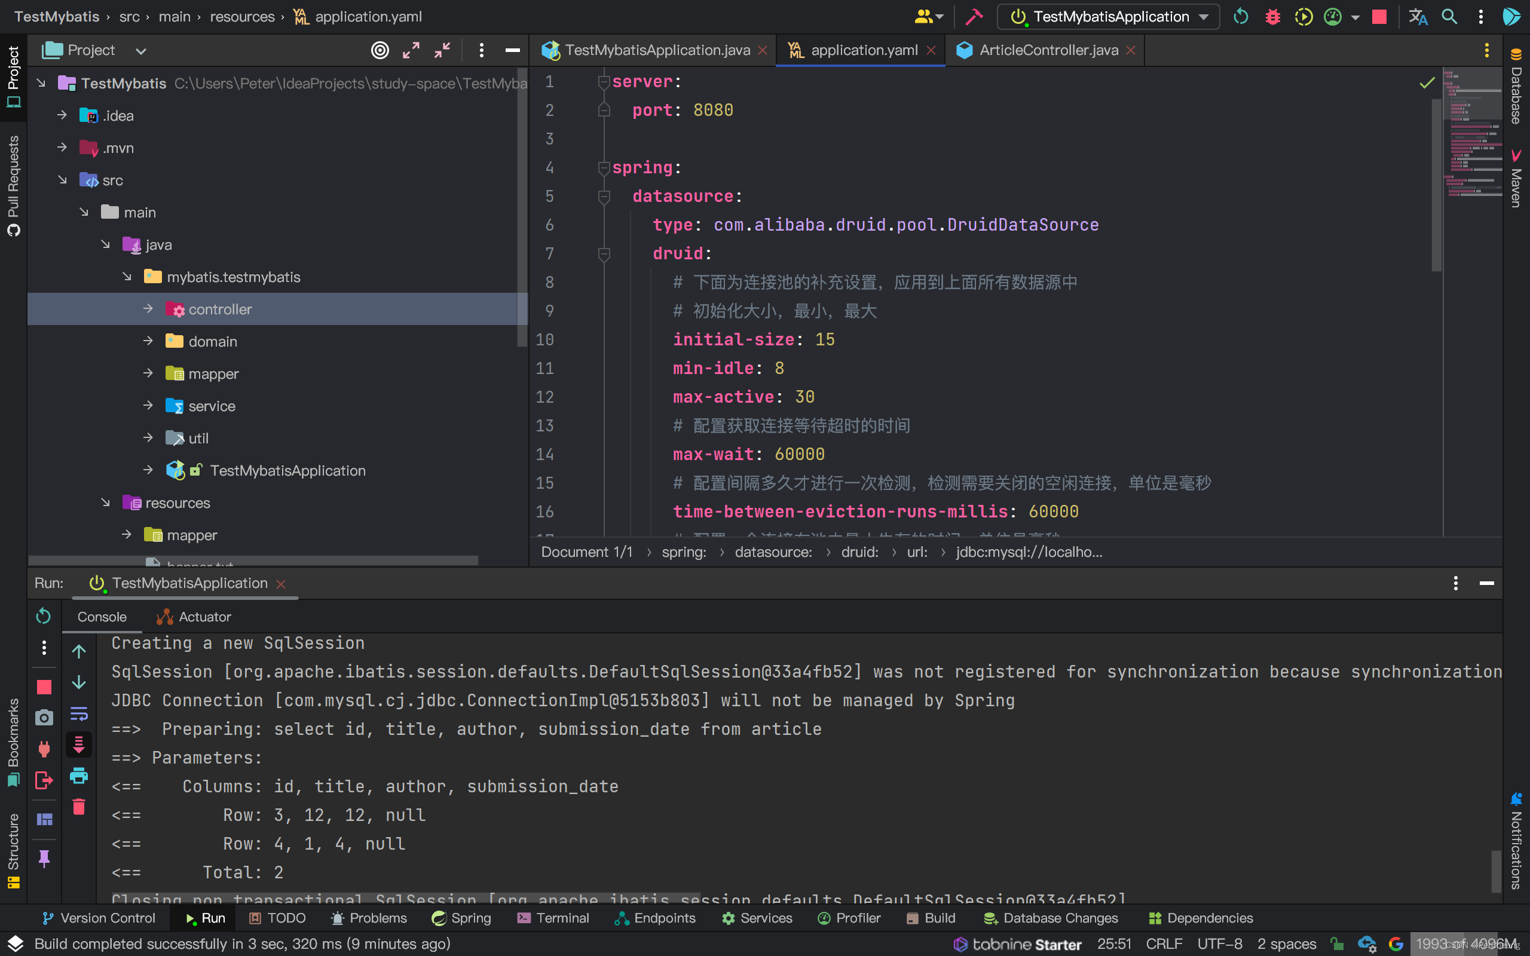Click the editor vertical scrollbar
1530x956 pixels.
(1436, 185)
